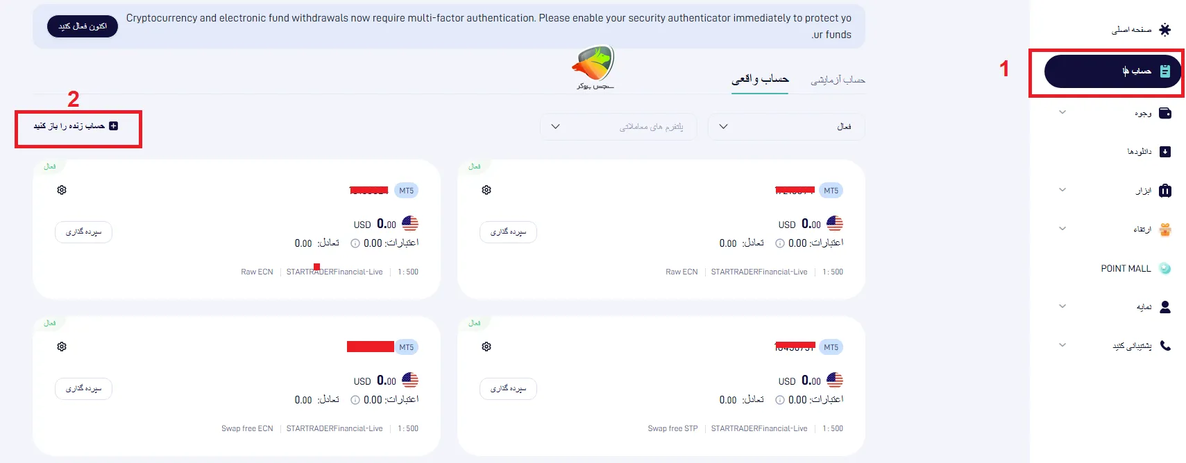Click the MT5 badge on Swap free STP account
Viewport: 1186px width, 463px height.
[831, 347]
